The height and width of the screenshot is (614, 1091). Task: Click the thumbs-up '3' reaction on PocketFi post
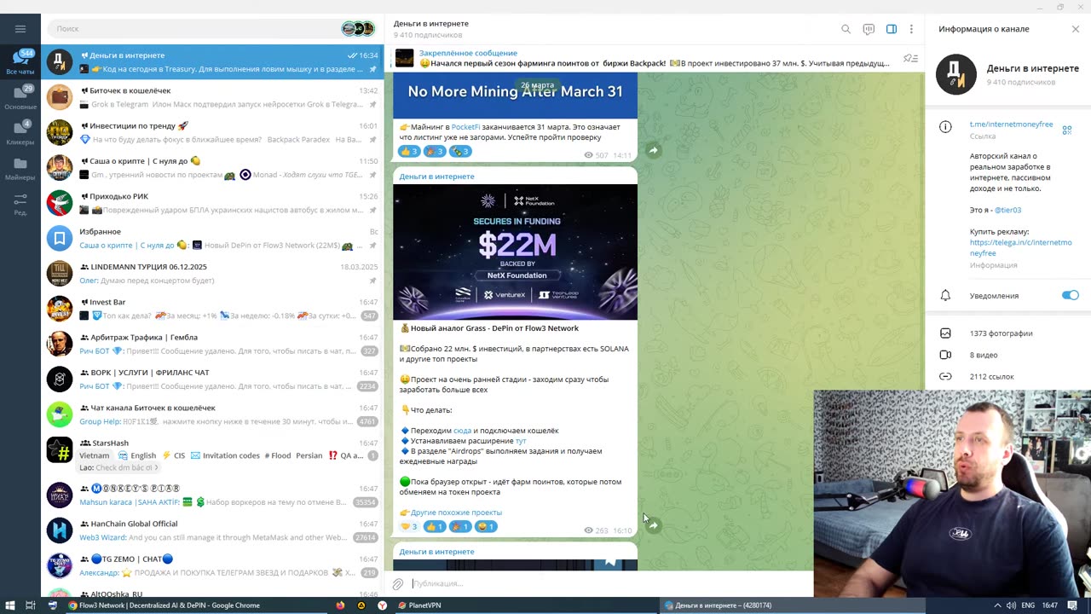(409, 151)
